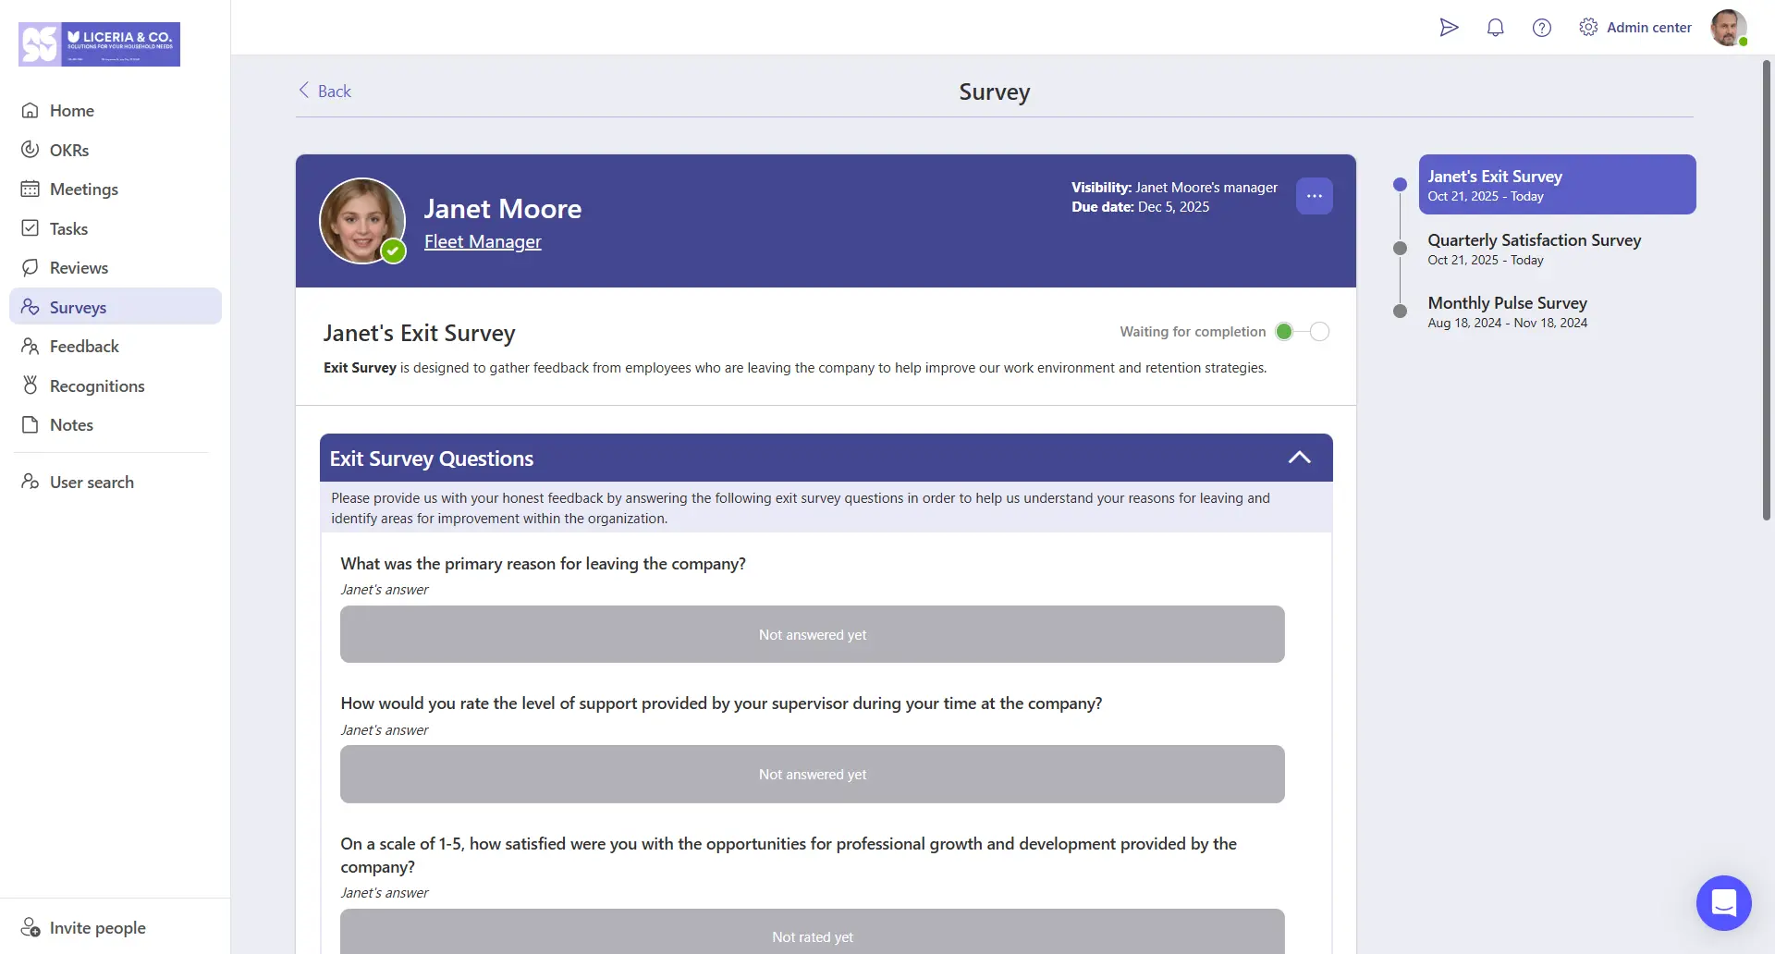Open the chat bubble in the corner
Viewport: 1775px width, 954px height.
pos(1724,903)
